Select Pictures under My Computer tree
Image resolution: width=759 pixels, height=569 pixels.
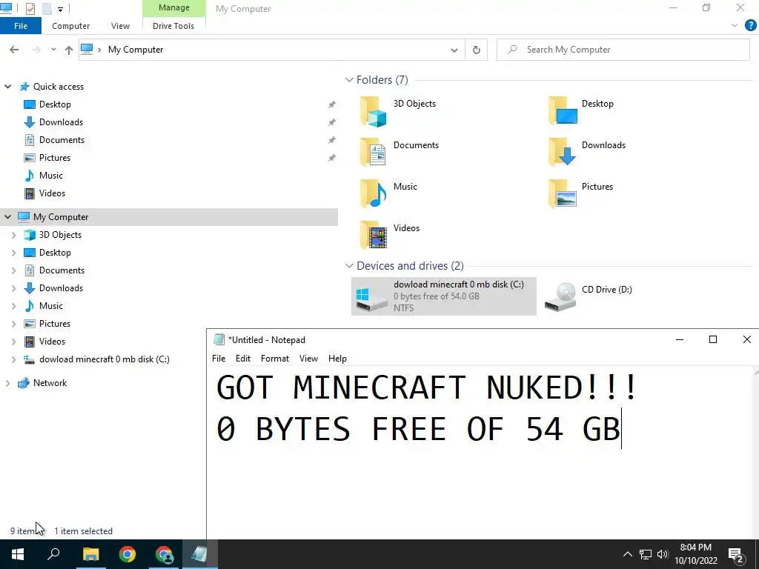55,324
